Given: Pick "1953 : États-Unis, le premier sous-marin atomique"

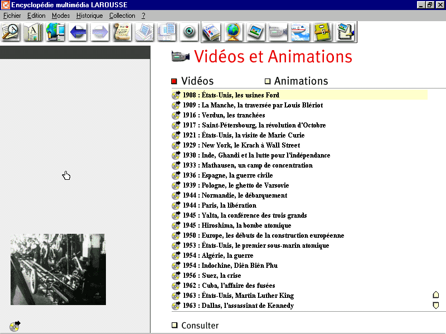Looking at the screenshot, I should click(250, 245).
